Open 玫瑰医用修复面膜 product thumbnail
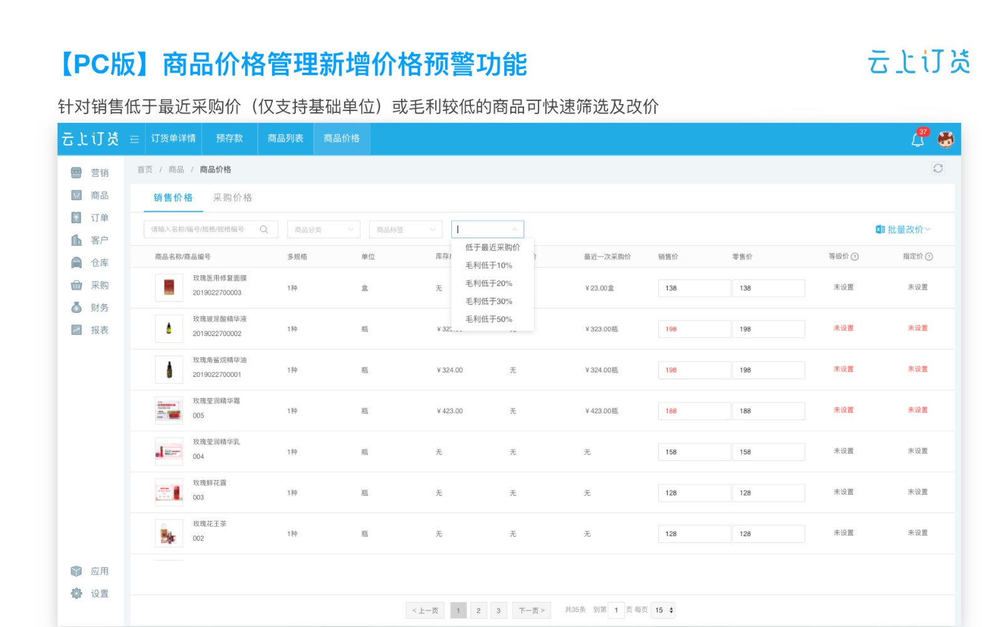Viewport: 1003px width, 627px height. [169, 288]
